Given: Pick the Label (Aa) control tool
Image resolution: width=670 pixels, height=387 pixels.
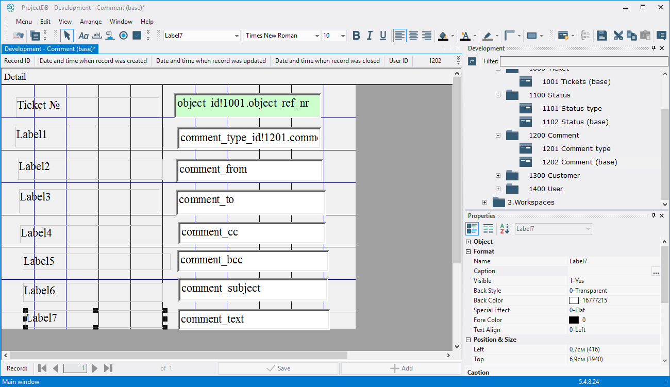Looking at the screenshot, I should (x=82, y=36).
